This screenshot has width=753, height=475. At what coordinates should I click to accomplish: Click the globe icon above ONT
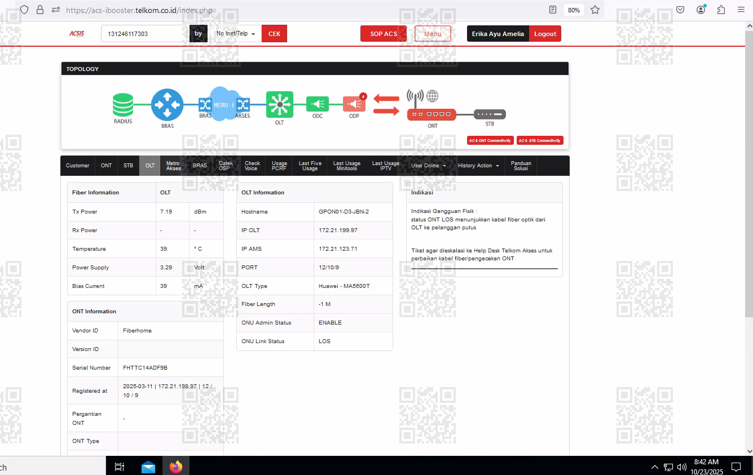pyautogui.click(x=433, y=96)
